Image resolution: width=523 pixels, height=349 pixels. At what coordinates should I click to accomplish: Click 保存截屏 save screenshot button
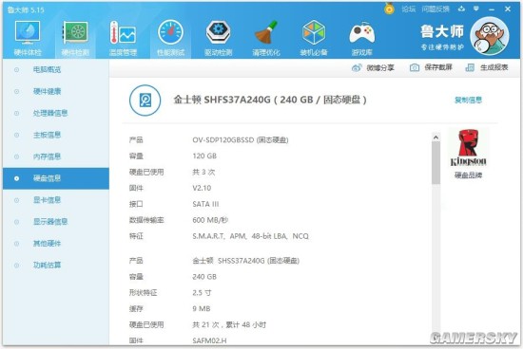431,67
